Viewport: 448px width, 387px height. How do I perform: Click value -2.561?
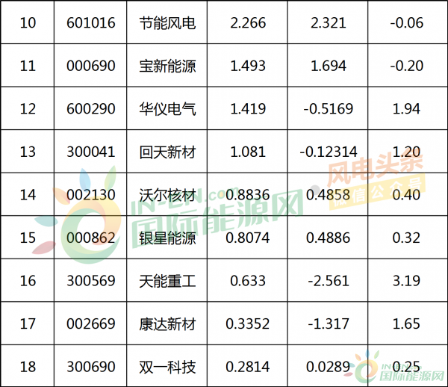328,281
